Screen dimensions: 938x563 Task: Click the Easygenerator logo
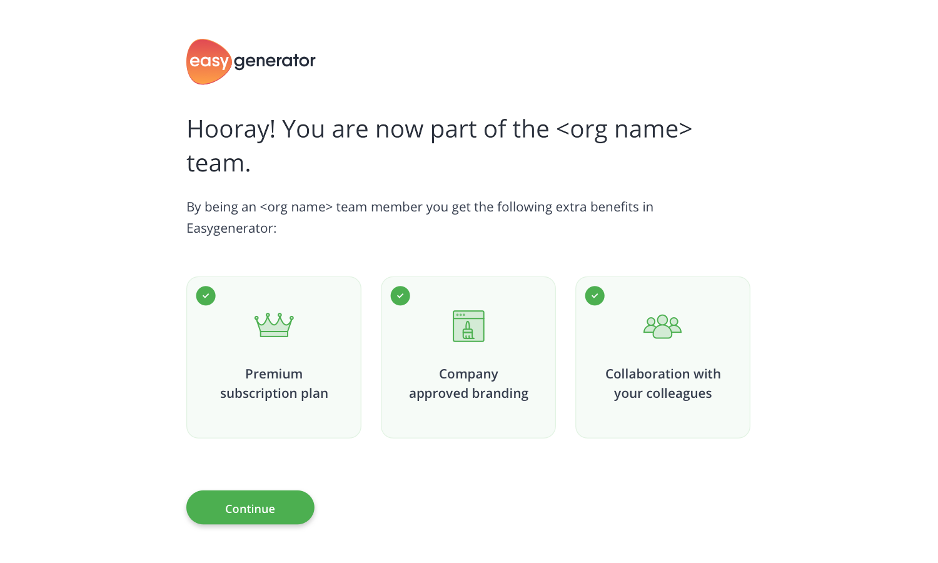click(x=251, y=61)
